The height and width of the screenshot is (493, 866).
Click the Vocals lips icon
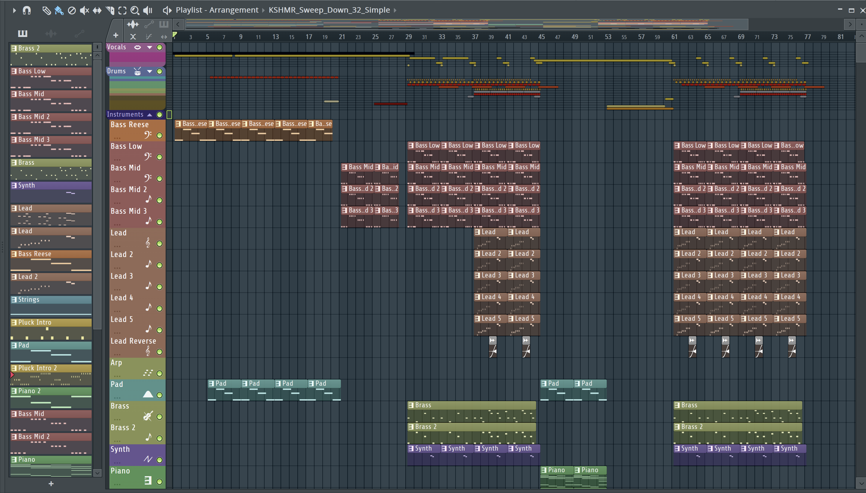point(137,47)
